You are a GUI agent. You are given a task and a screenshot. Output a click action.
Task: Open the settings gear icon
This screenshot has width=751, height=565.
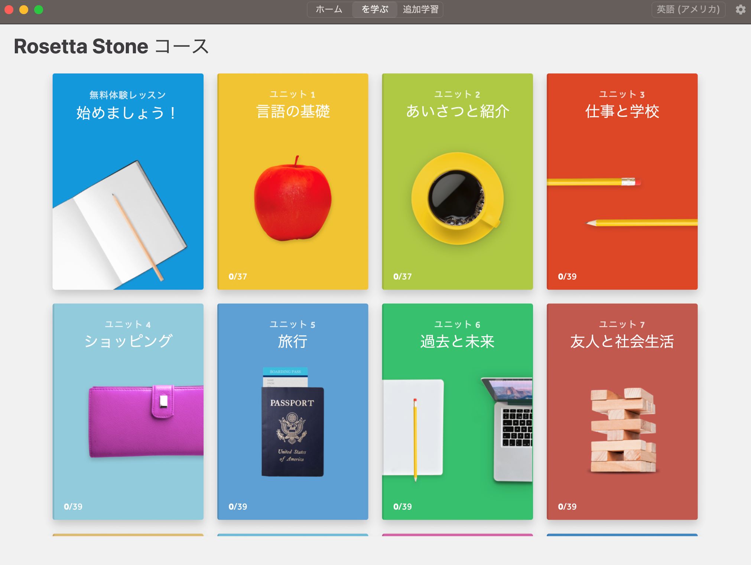(740, 9)
